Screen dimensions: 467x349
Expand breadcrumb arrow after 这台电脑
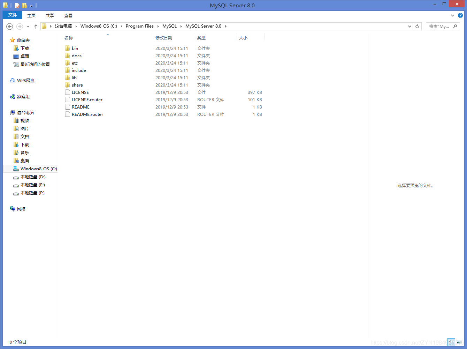tap(76, 26)
